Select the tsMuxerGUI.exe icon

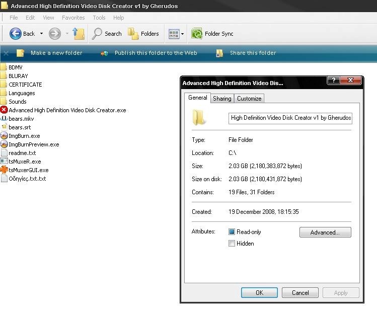point(4,170)
